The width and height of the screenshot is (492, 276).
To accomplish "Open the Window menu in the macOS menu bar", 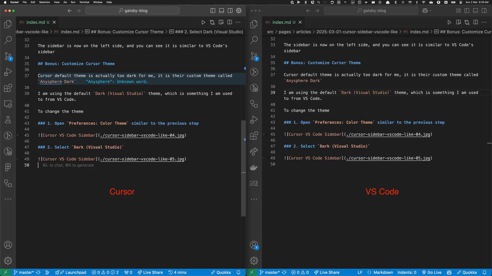I will 97,2.
